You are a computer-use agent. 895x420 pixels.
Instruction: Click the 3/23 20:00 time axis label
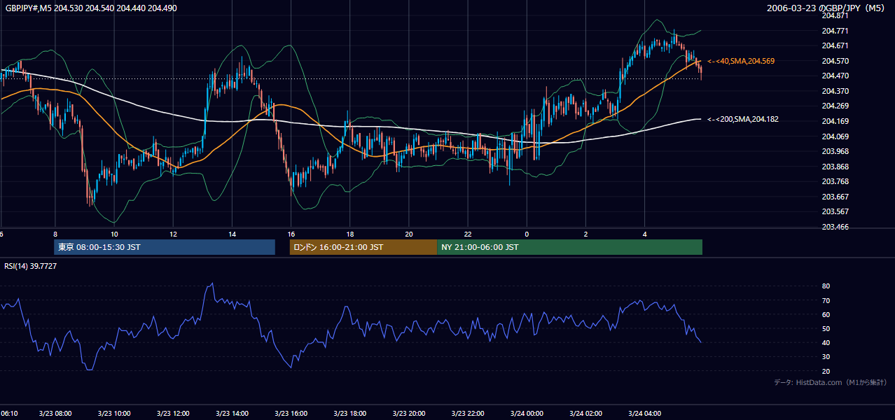409,414
